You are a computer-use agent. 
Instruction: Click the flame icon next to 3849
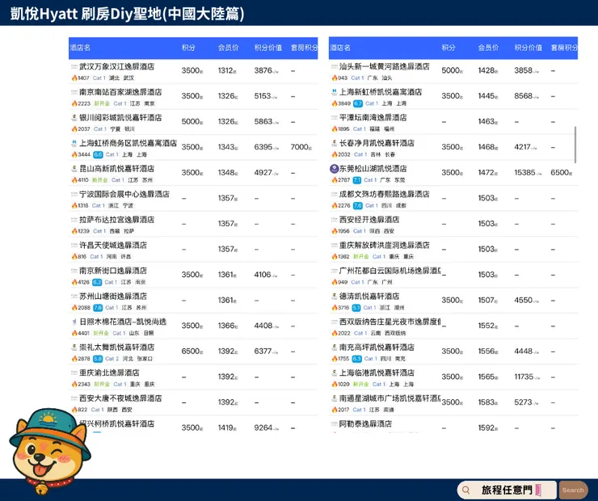pos(335,103)
